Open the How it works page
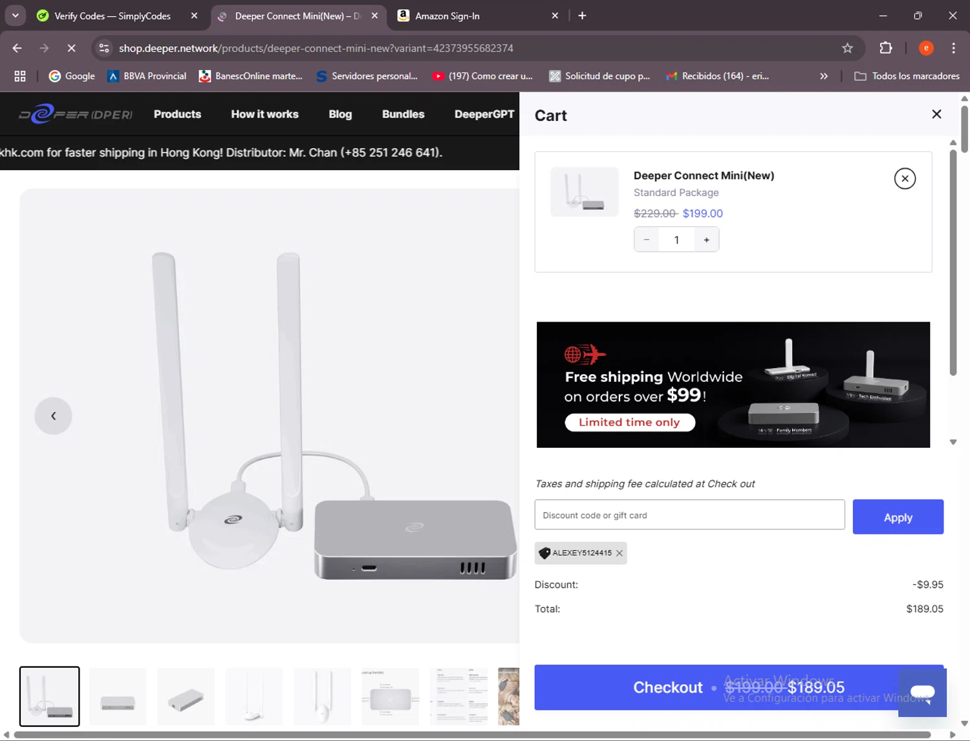 tap(264, 115)
